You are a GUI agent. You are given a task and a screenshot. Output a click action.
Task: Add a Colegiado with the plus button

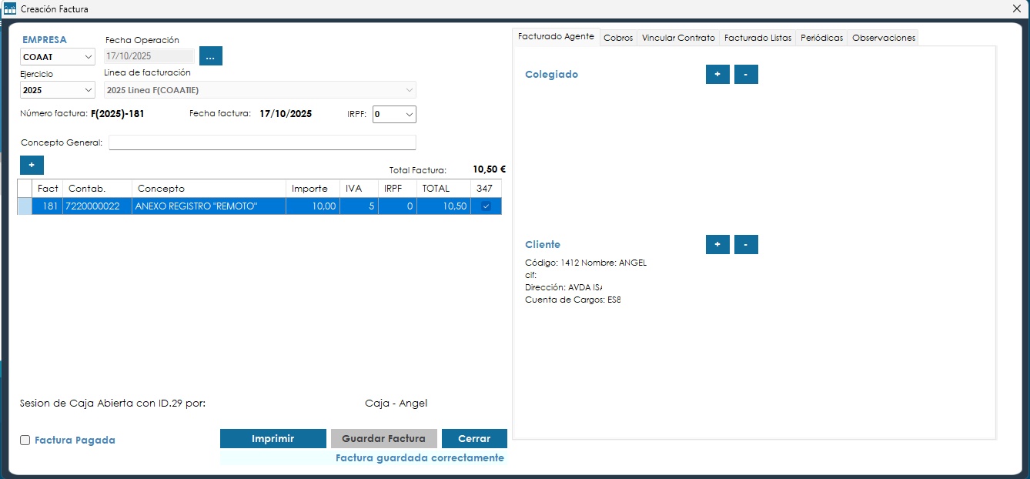click(x=717, y=75)
